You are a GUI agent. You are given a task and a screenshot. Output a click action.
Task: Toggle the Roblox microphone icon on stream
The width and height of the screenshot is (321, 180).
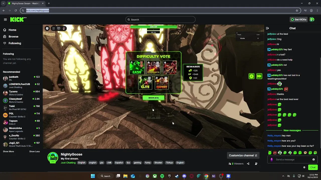click(x=64, y=28)
